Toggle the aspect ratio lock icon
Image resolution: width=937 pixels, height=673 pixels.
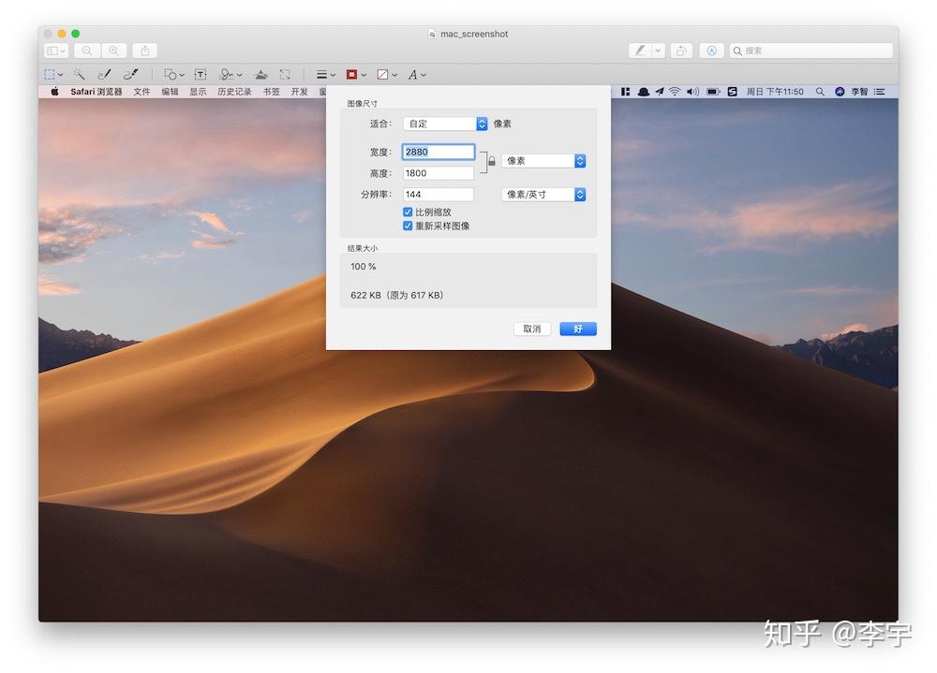pos(491,161)
